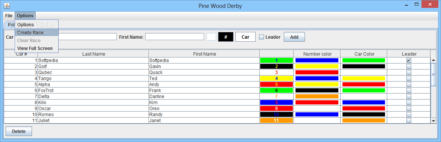Click the Java application icon in title bar

coord(7,5)
